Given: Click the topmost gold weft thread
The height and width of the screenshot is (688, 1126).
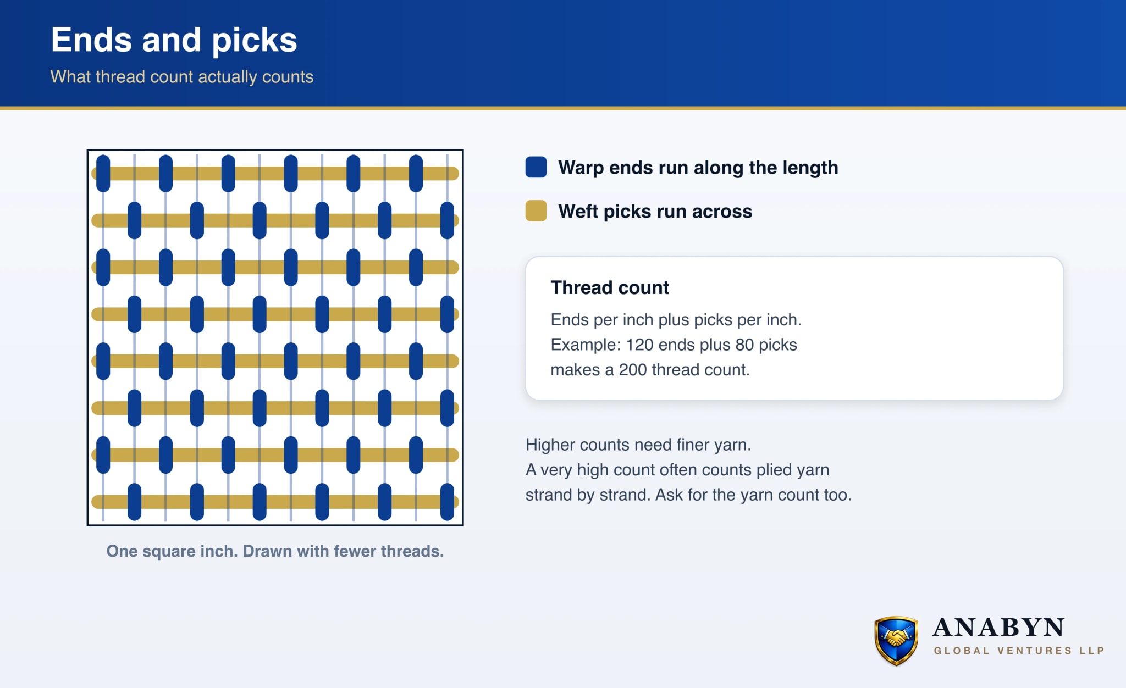Looking at the screenshot, I should pos(275,174).
